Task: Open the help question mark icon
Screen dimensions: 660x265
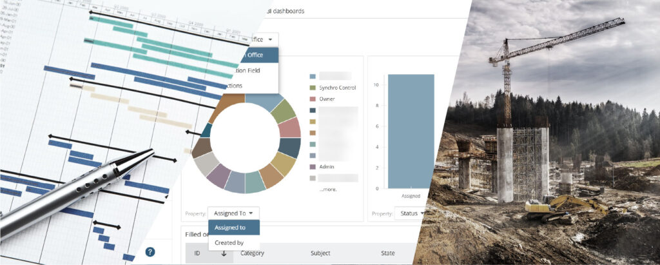Action: pyautogui.click(x=150, y=252)
